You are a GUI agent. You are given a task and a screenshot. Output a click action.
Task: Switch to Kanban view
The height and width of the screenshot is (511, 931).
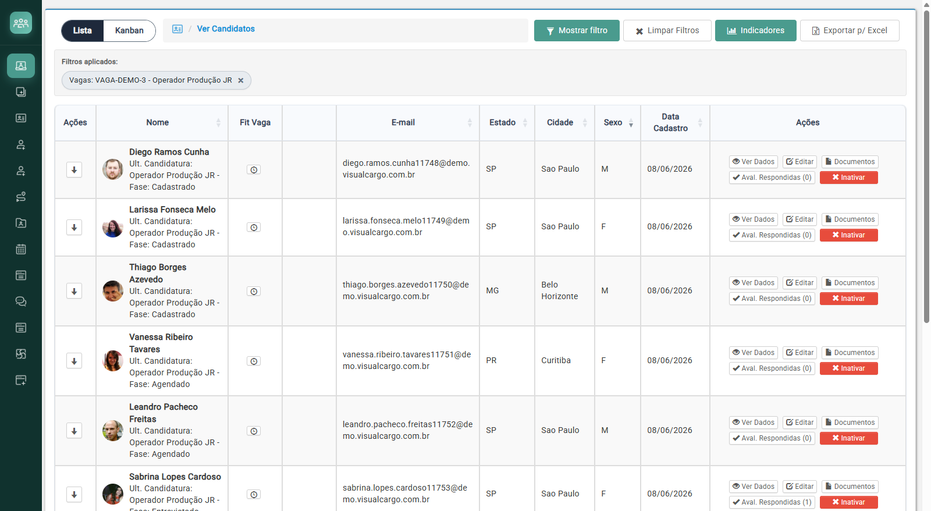click(129, 31)
